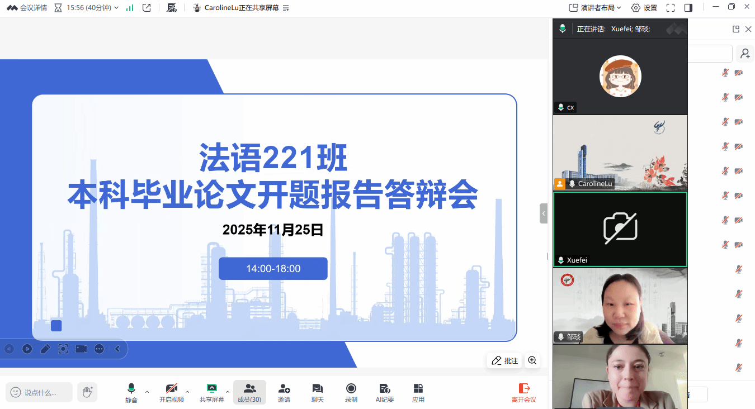This screenshot has width=755, height=409.
Task: Expand the audio options arrow beside 静音
Action: click(147, 392)
